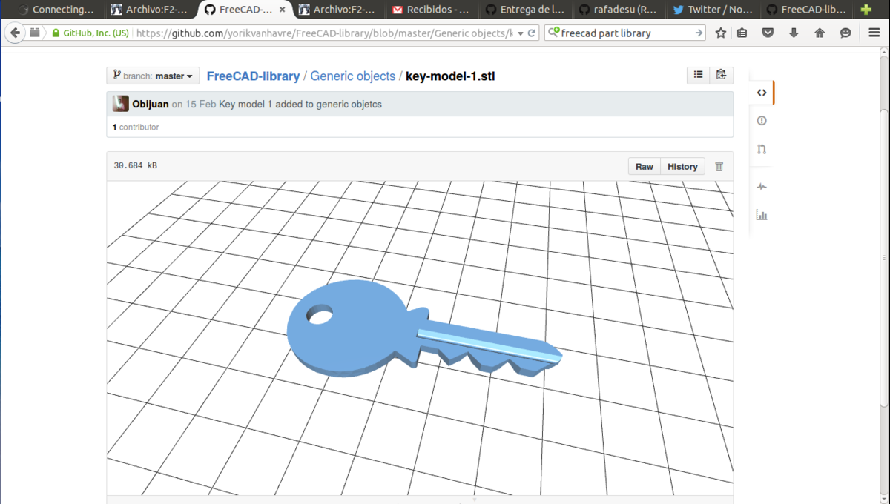The image size is (890, 504).
Task: Open a new tab with the green plus
Action: point(865,10)
